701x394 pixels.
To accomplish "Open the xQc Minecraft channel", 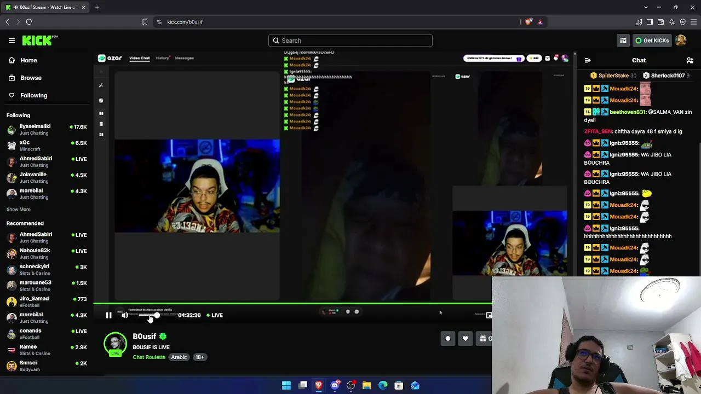I will click(47, 145).
